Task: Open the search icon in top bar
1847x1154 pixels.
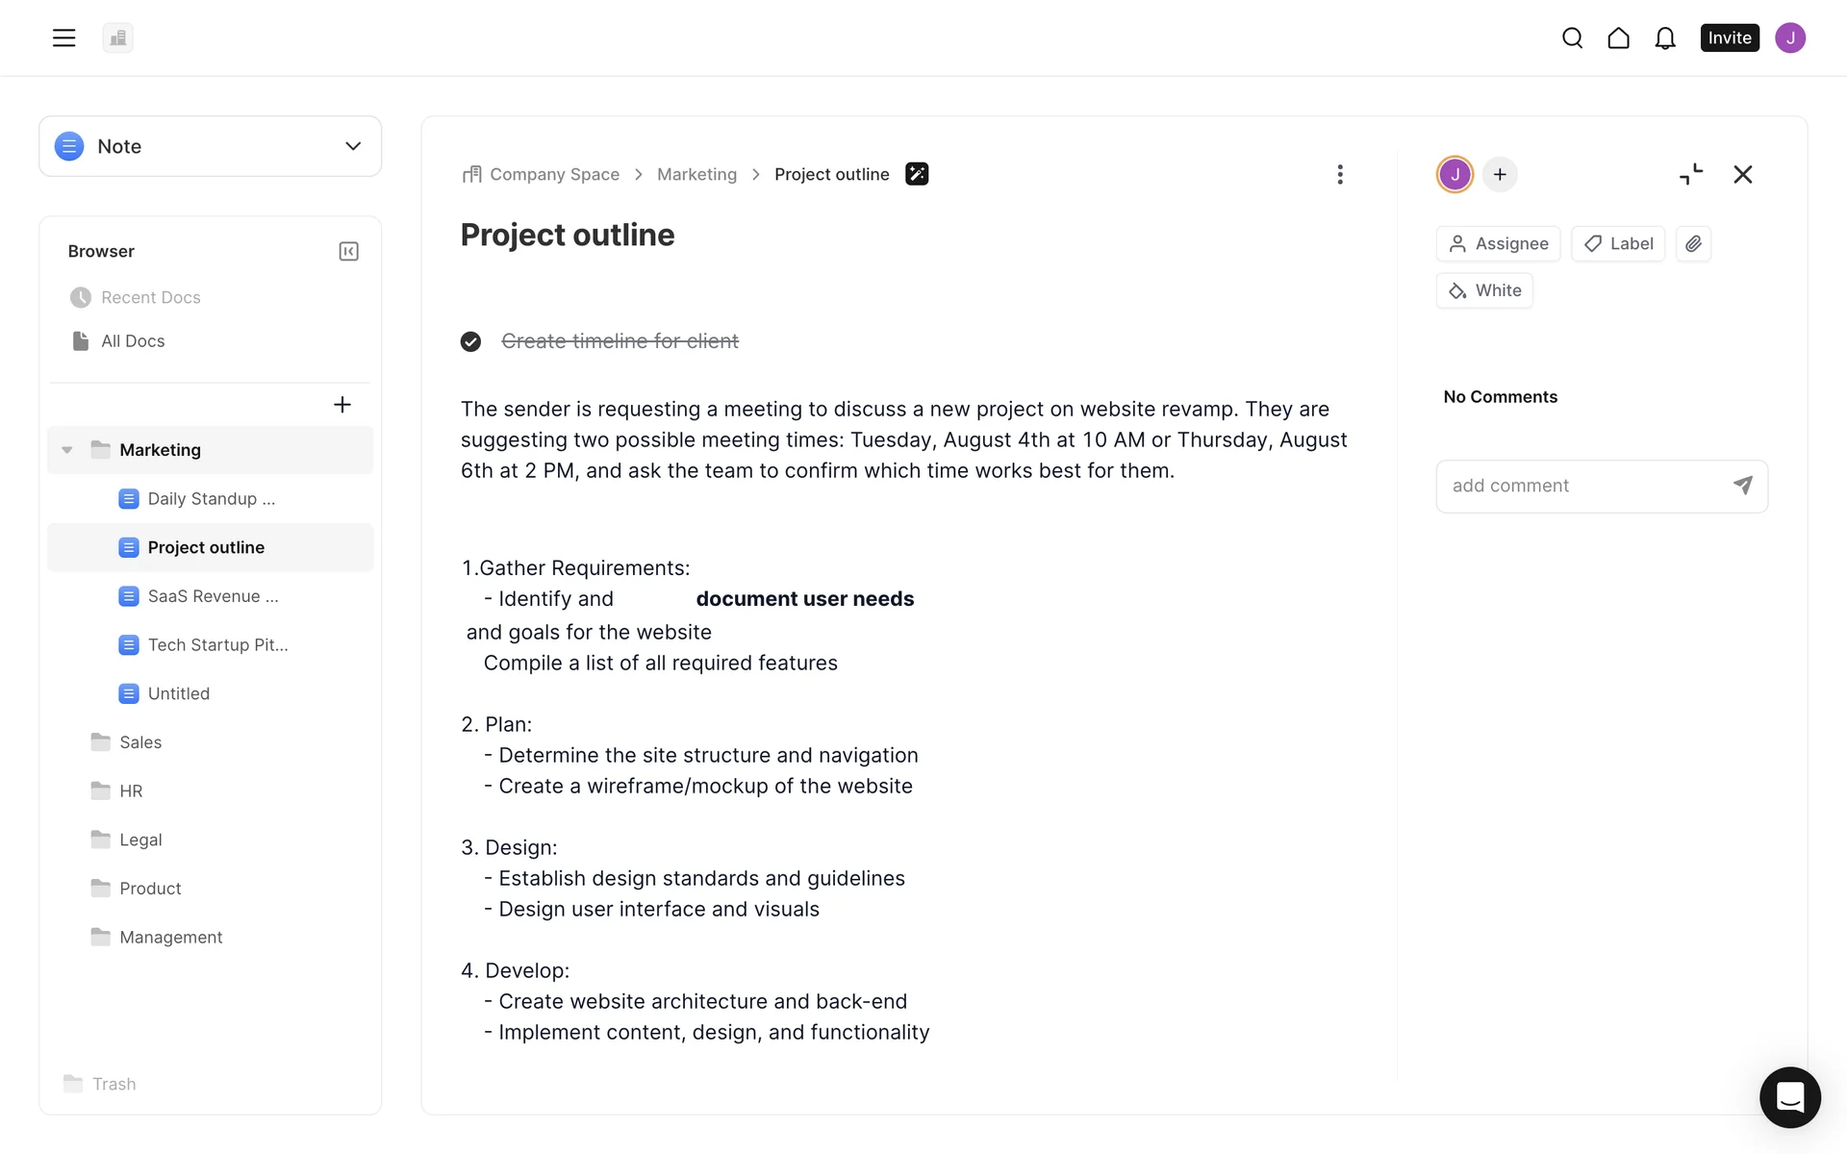Action: 1572,38
